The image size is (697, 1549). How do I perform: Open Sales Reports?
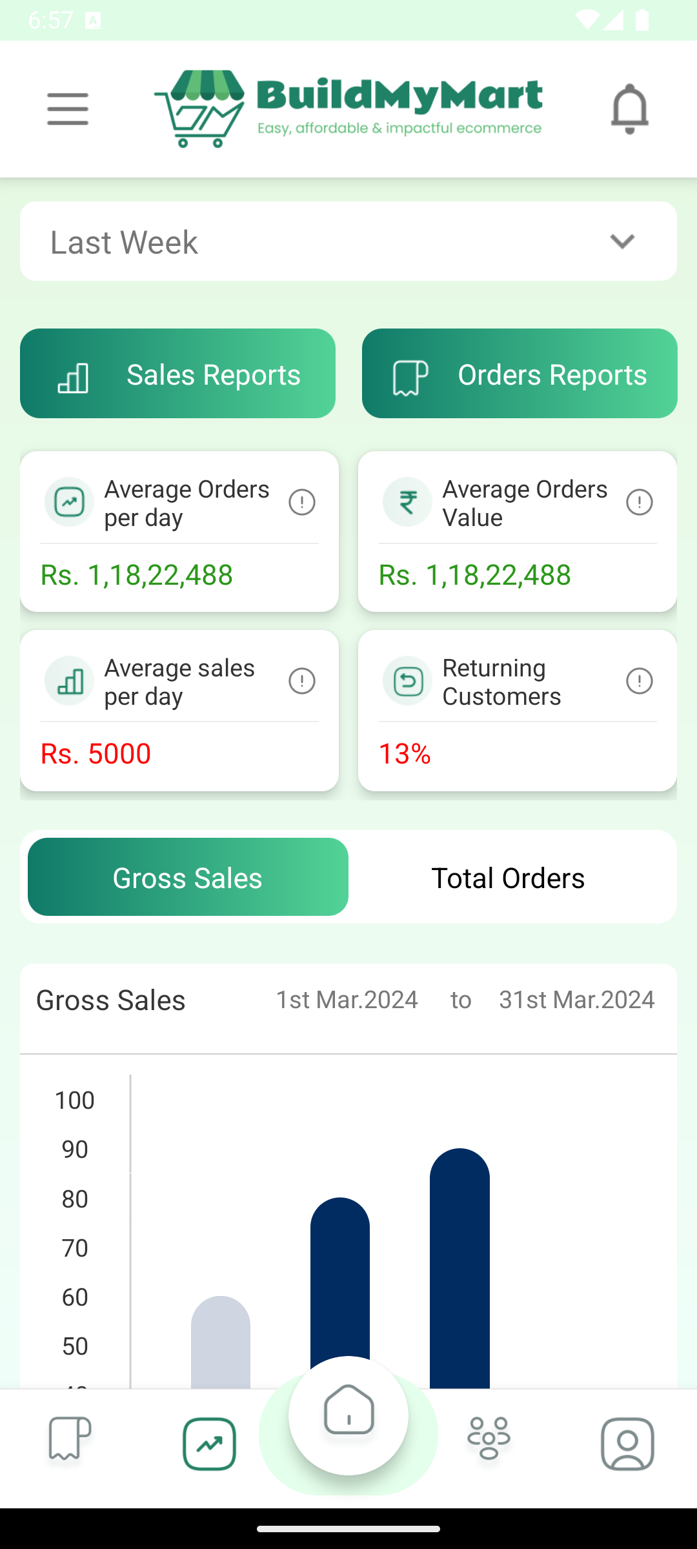177,374
